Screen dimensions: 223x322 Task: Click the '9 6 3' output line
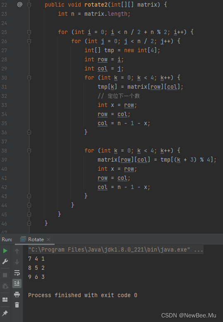pos(36,277)
